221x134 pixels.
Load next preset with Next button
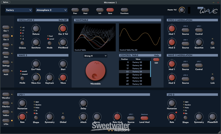(x=85, y=10)
